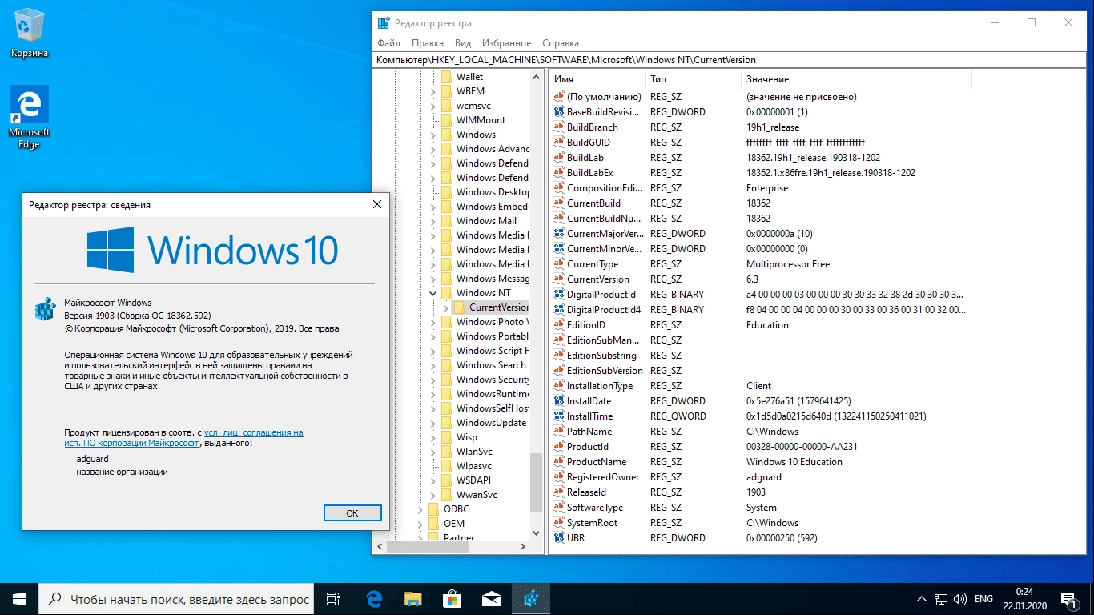This screenshot has height=615, width=1094.
Task: Collapse the Windows NT tree node
Action: (433, 292)
